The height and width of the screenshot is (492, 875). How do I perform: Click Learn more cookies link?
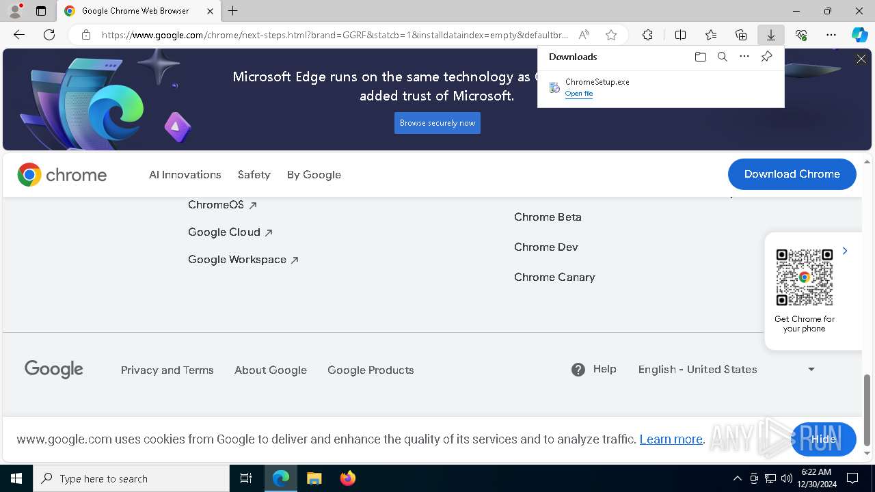coord(671,439)
